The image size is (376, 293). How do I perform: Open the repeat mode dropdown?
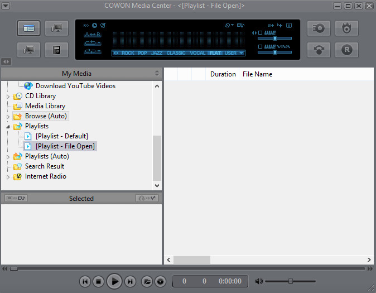(93, 43)
